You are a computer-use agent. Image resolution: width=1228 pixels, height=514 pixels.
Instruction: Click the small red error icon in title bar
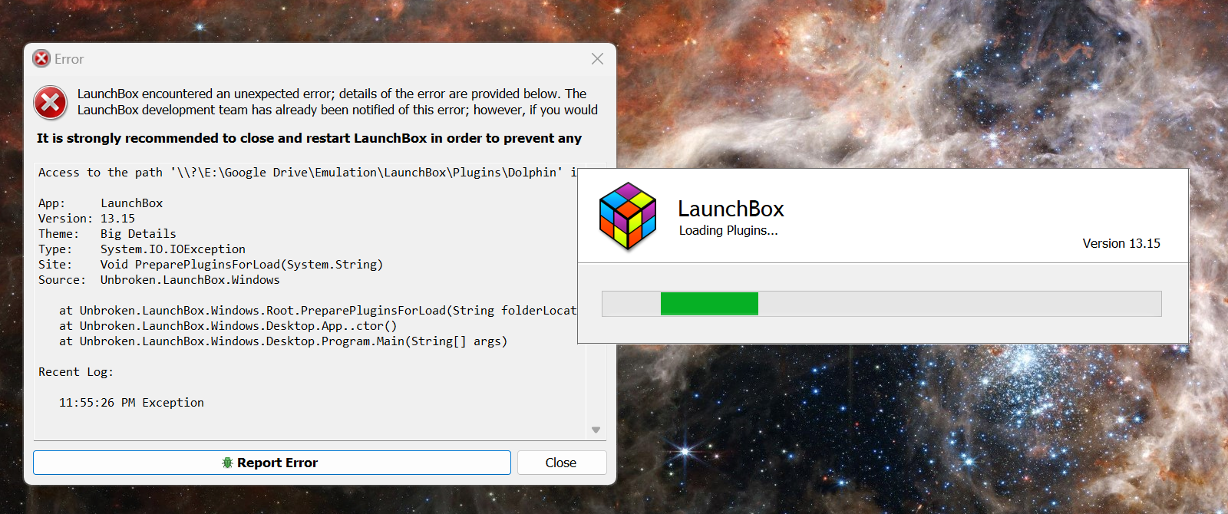[41, 58]
